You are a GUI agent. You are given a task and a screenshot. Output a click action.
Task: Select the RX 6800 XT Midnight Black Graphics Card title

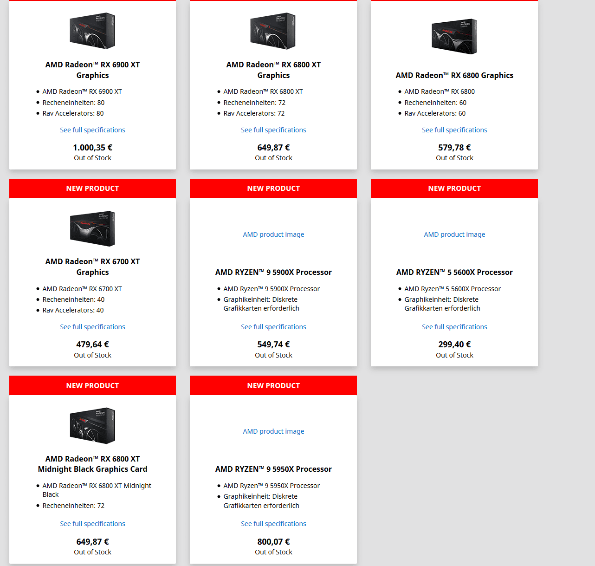point(92,464)
